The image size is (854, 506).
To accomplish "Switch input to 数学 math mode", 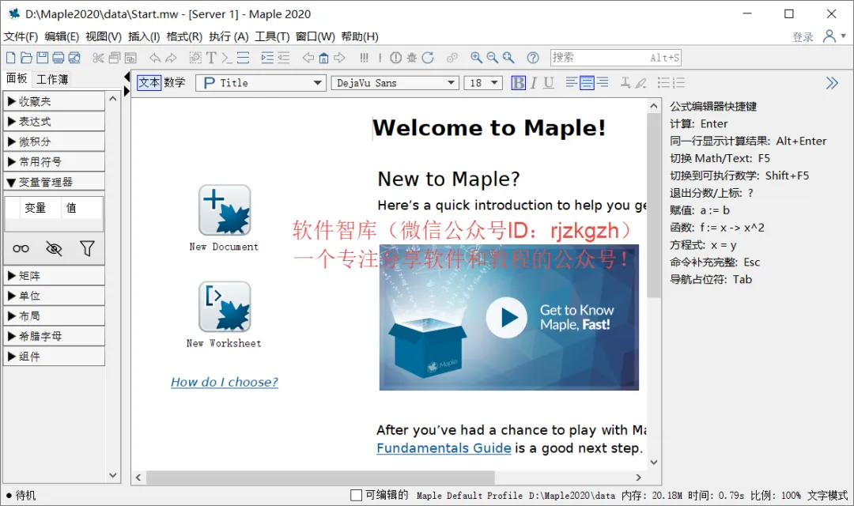I will tap(174, 83).
